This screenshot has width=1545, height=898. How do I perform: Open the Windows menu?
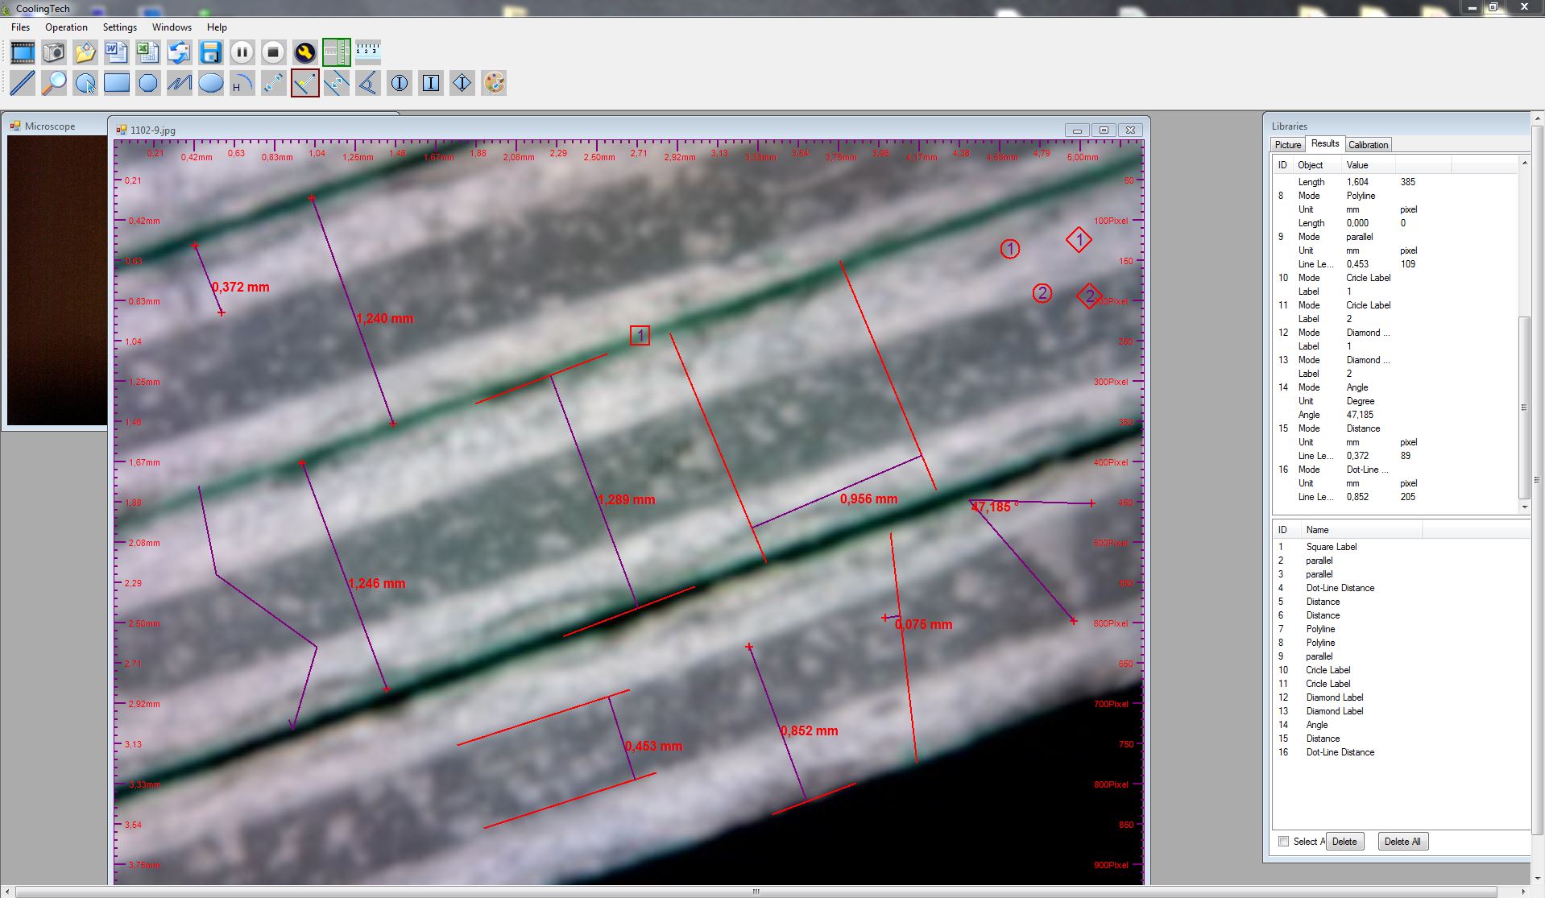[172, 27]
